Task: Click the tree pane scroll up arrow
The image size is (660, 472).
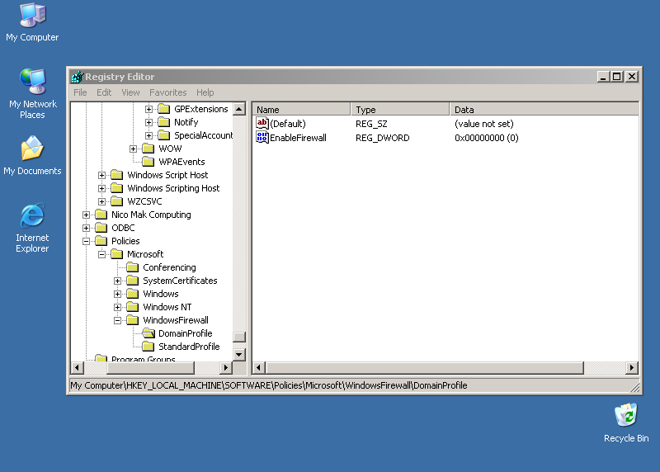Action: coord(239,109)
